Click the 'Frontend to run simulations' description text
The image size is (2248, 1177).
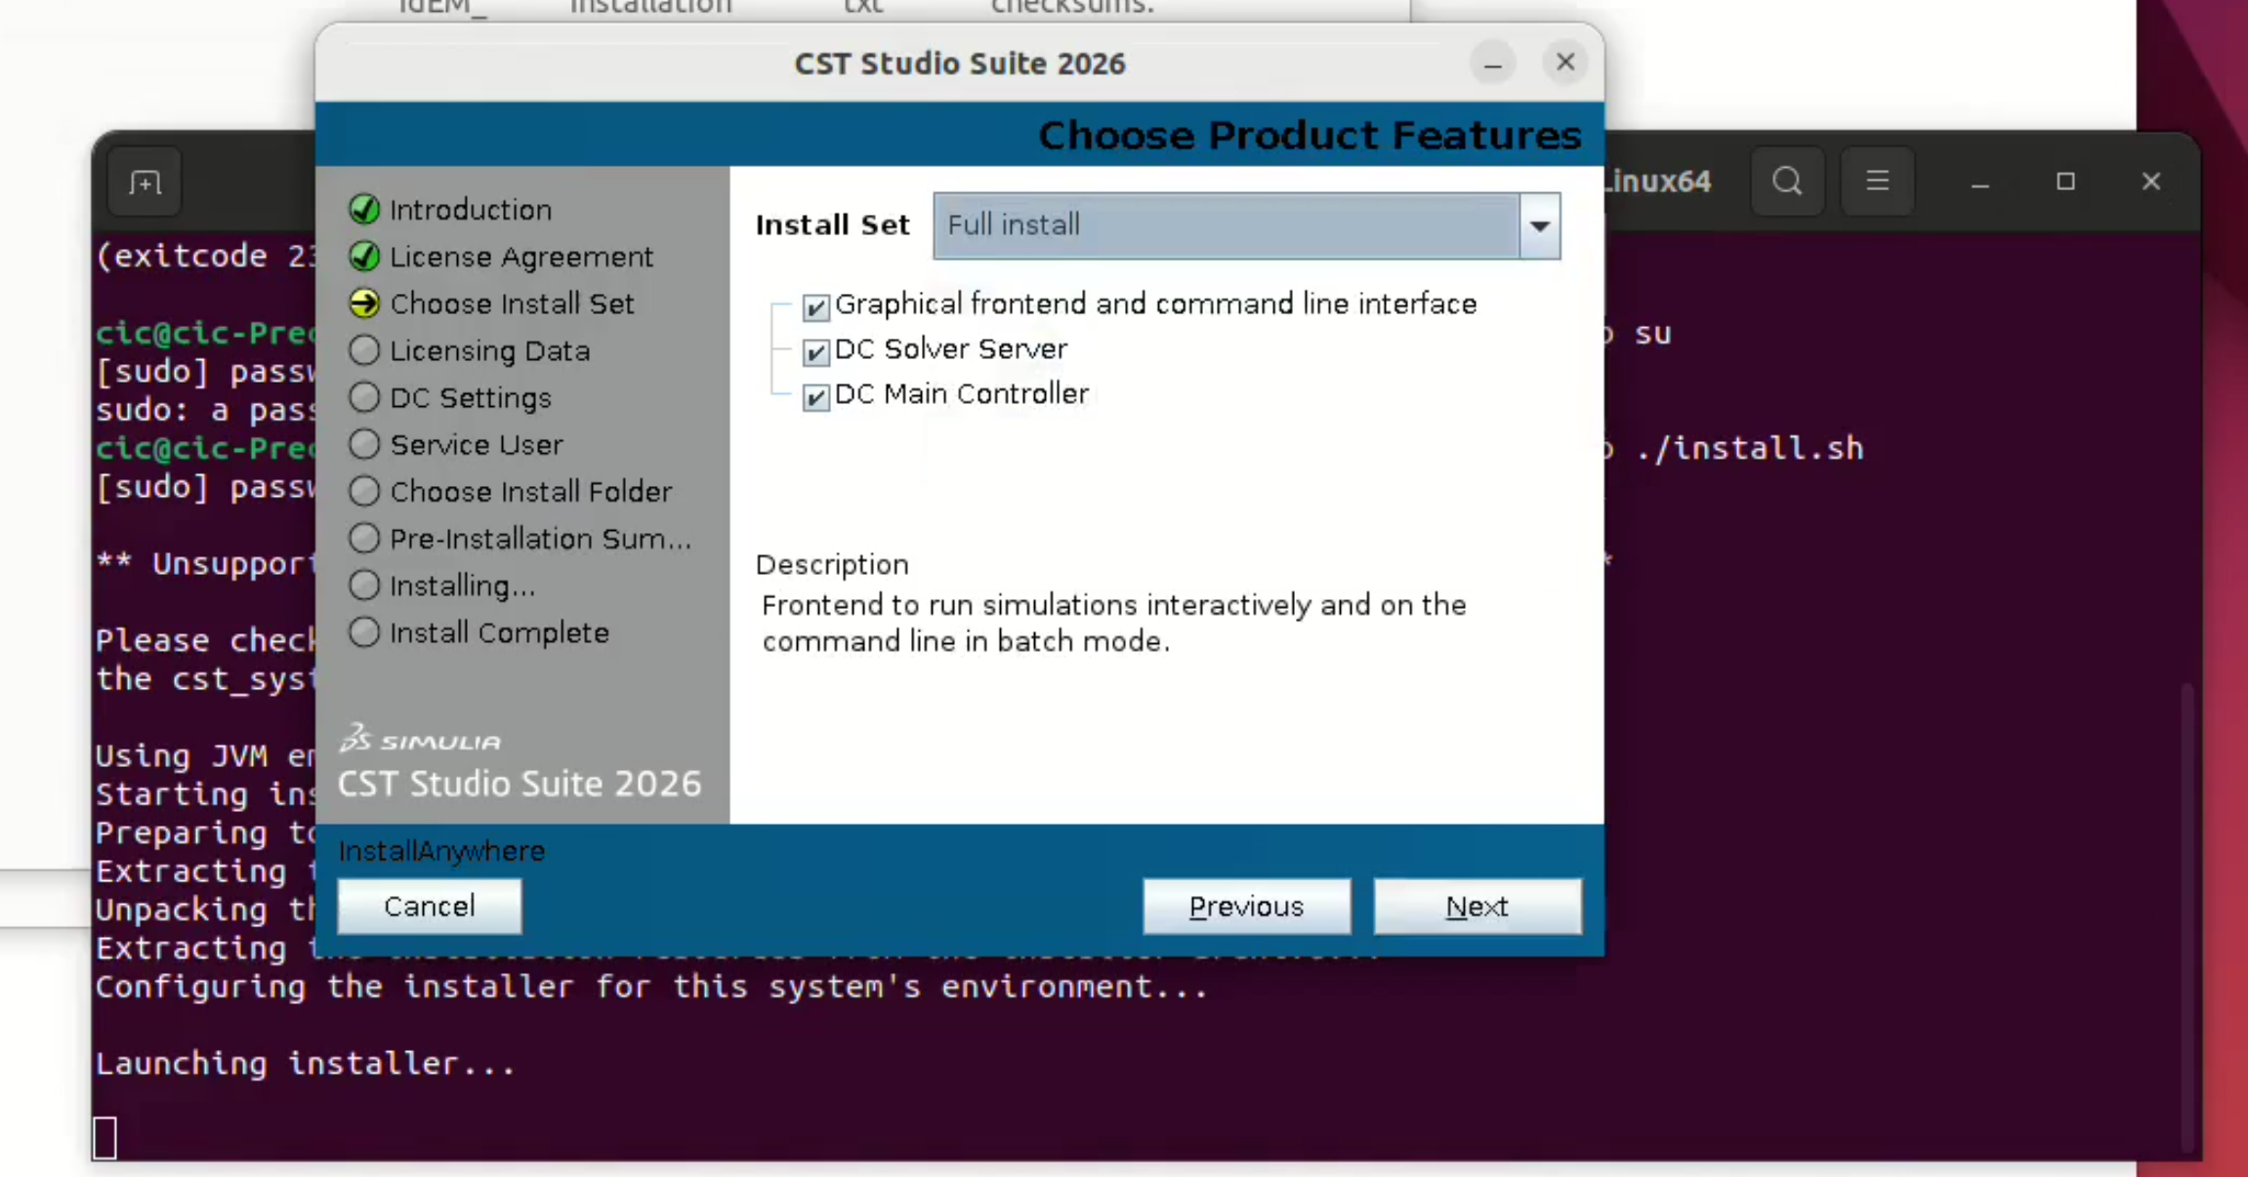pos(1114,623)
